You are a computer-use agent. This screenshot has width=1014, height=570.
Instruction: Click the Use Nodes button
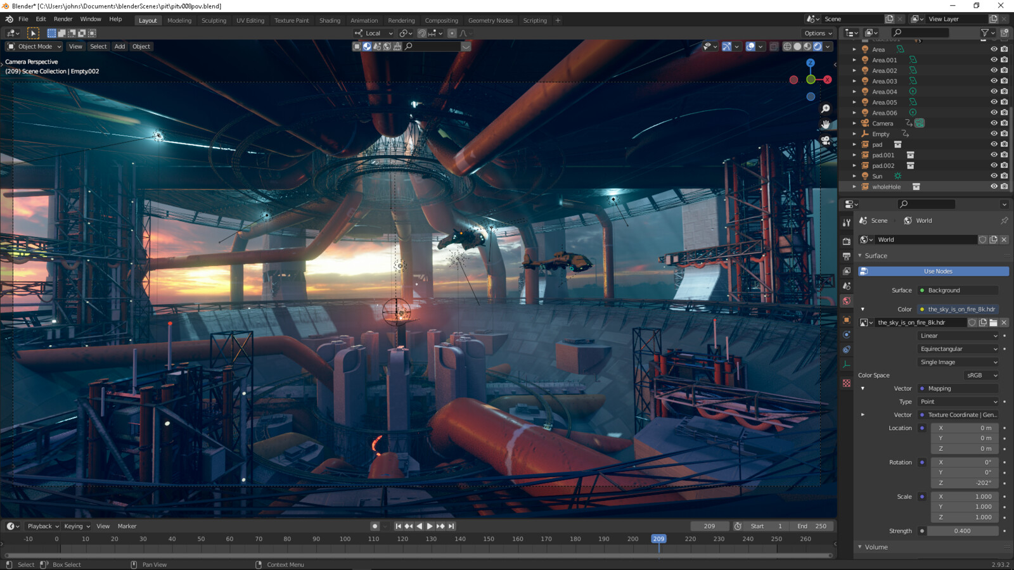pos(934,271)
